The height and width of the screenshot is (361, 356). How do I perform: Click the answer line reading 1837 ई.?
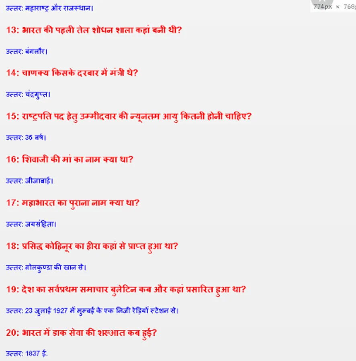(x=27, y=353)
